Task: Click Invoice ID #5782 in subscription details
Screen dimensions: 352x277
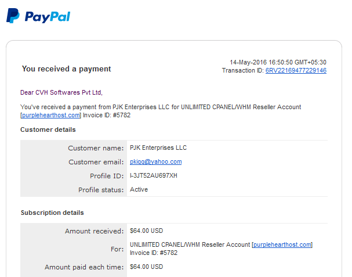Action: (x=154, y=253)
